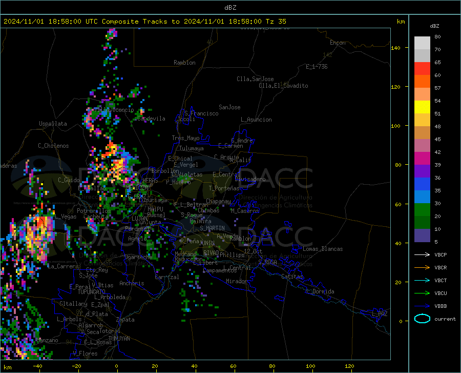Click the '140' tick on vertical km axis

(395, 48)
